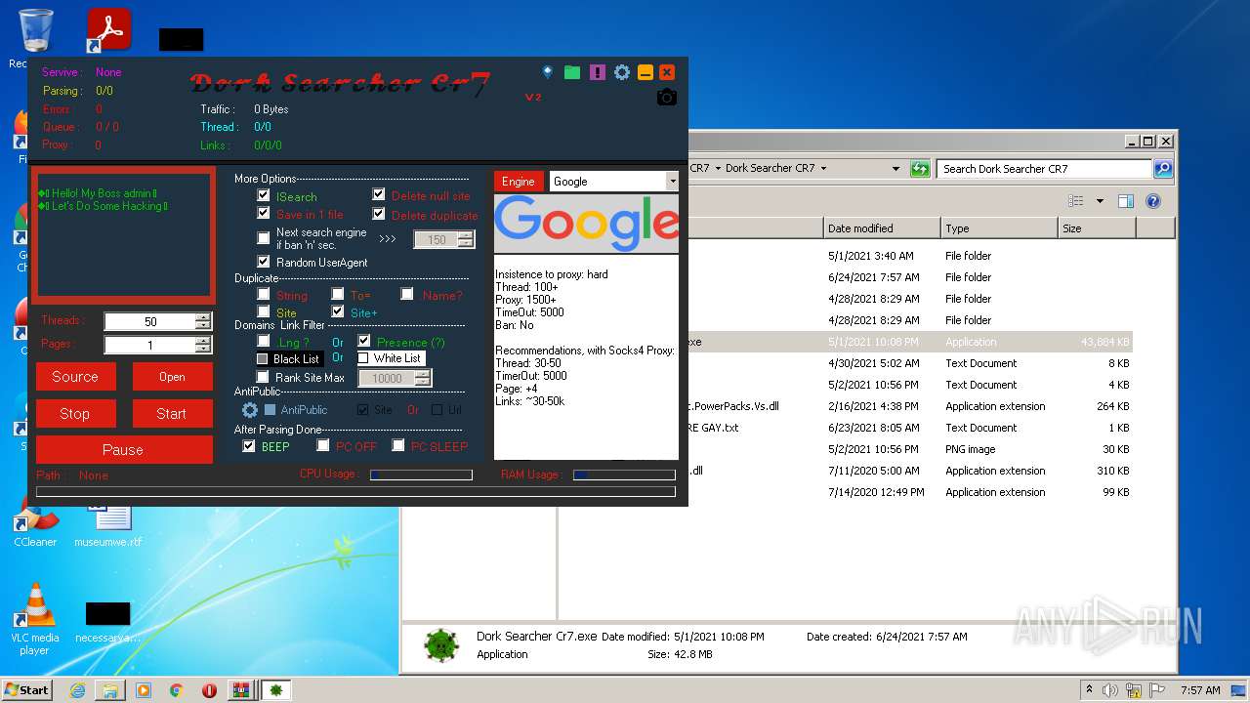Expand Explorer address bar history dropdown
Screen dimensions: 1250x703
pyautogui.click(x=896, y=169)
